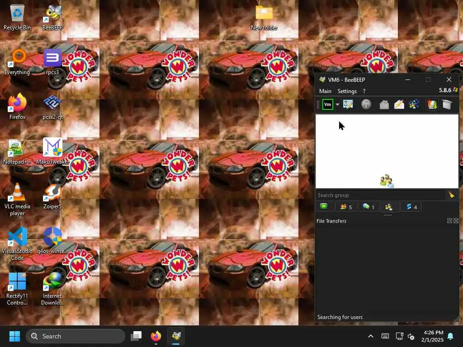This screenshot has width=463, height=347.
Task: Open the Windows Start menu
Action: coord(14,336)
